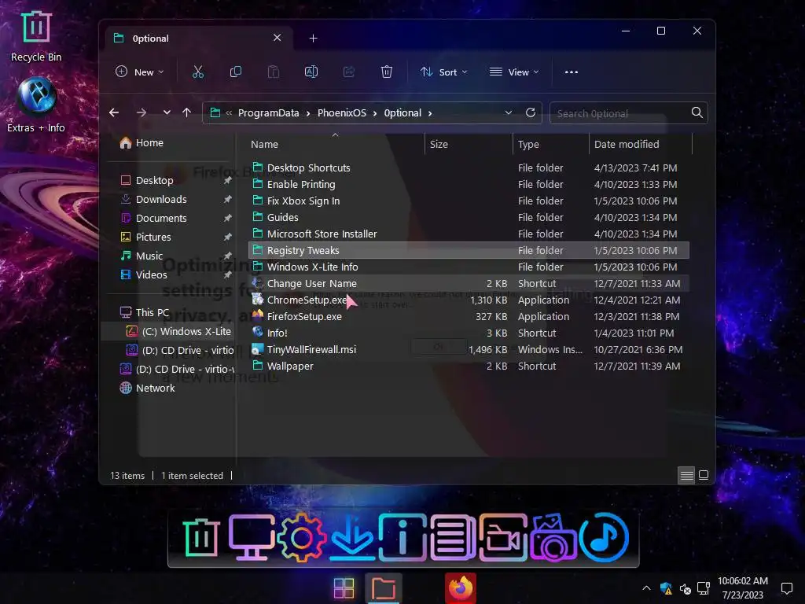The image size is (805, 604).
Task: Open the Recycle Bin desktop icon
Action: [x=36, y=36]
